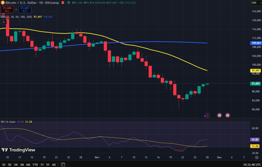Click the 124,000 price scale label
This screenshot has height=167, width=262.
coord(256,11)
